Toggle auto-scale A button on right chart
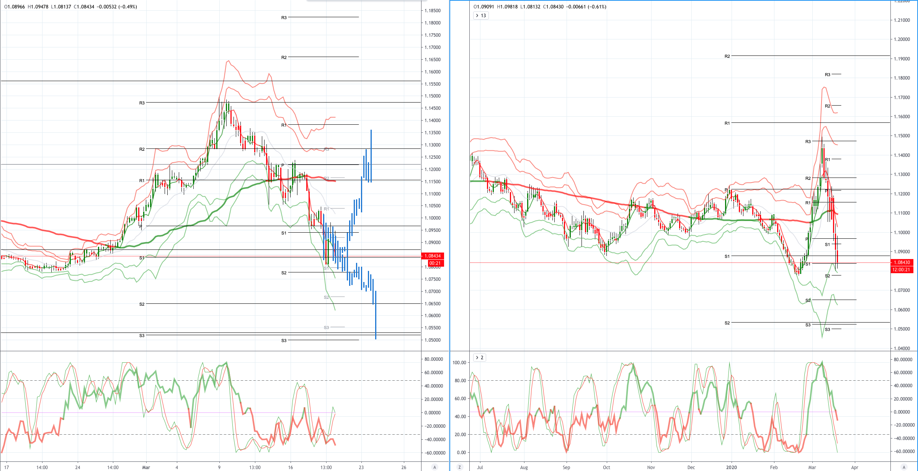The height and width of the screenshot is (471, 918). coord(904,467)
